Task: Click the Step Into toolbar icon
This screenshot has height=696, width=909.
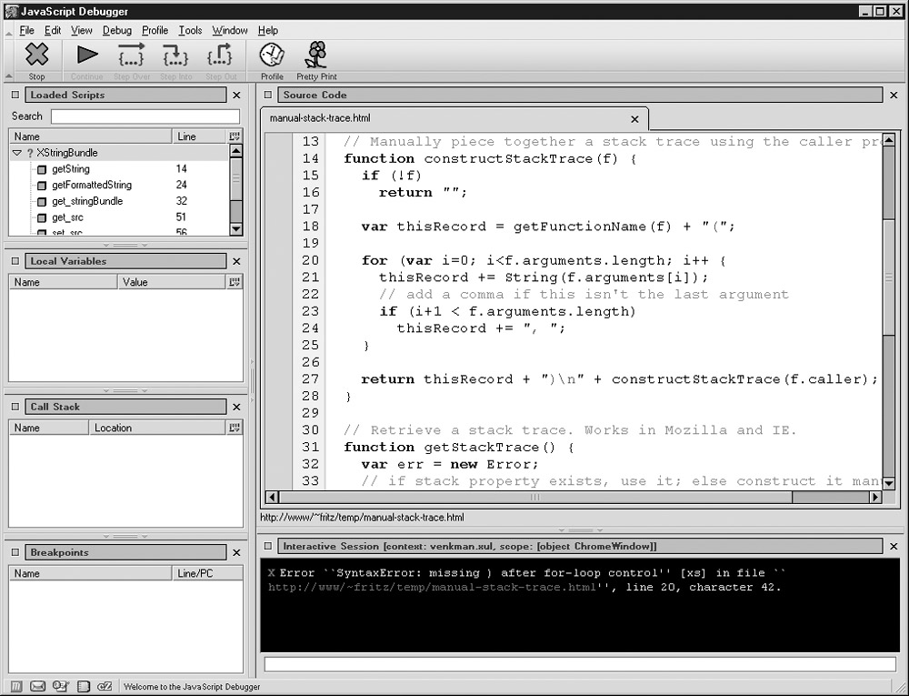Action: pos(175,55)
